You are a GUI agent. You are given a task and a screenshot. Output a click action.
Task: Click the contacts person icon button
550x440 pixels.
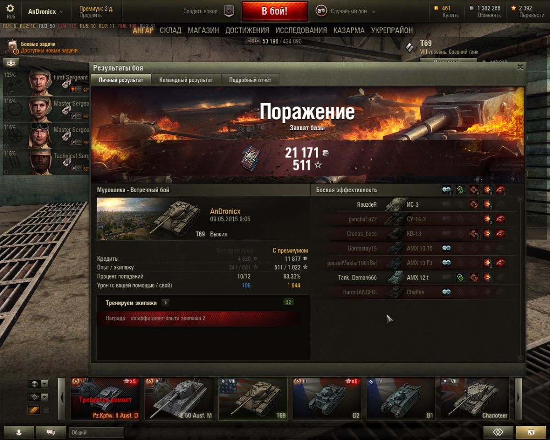click(19, 432)
